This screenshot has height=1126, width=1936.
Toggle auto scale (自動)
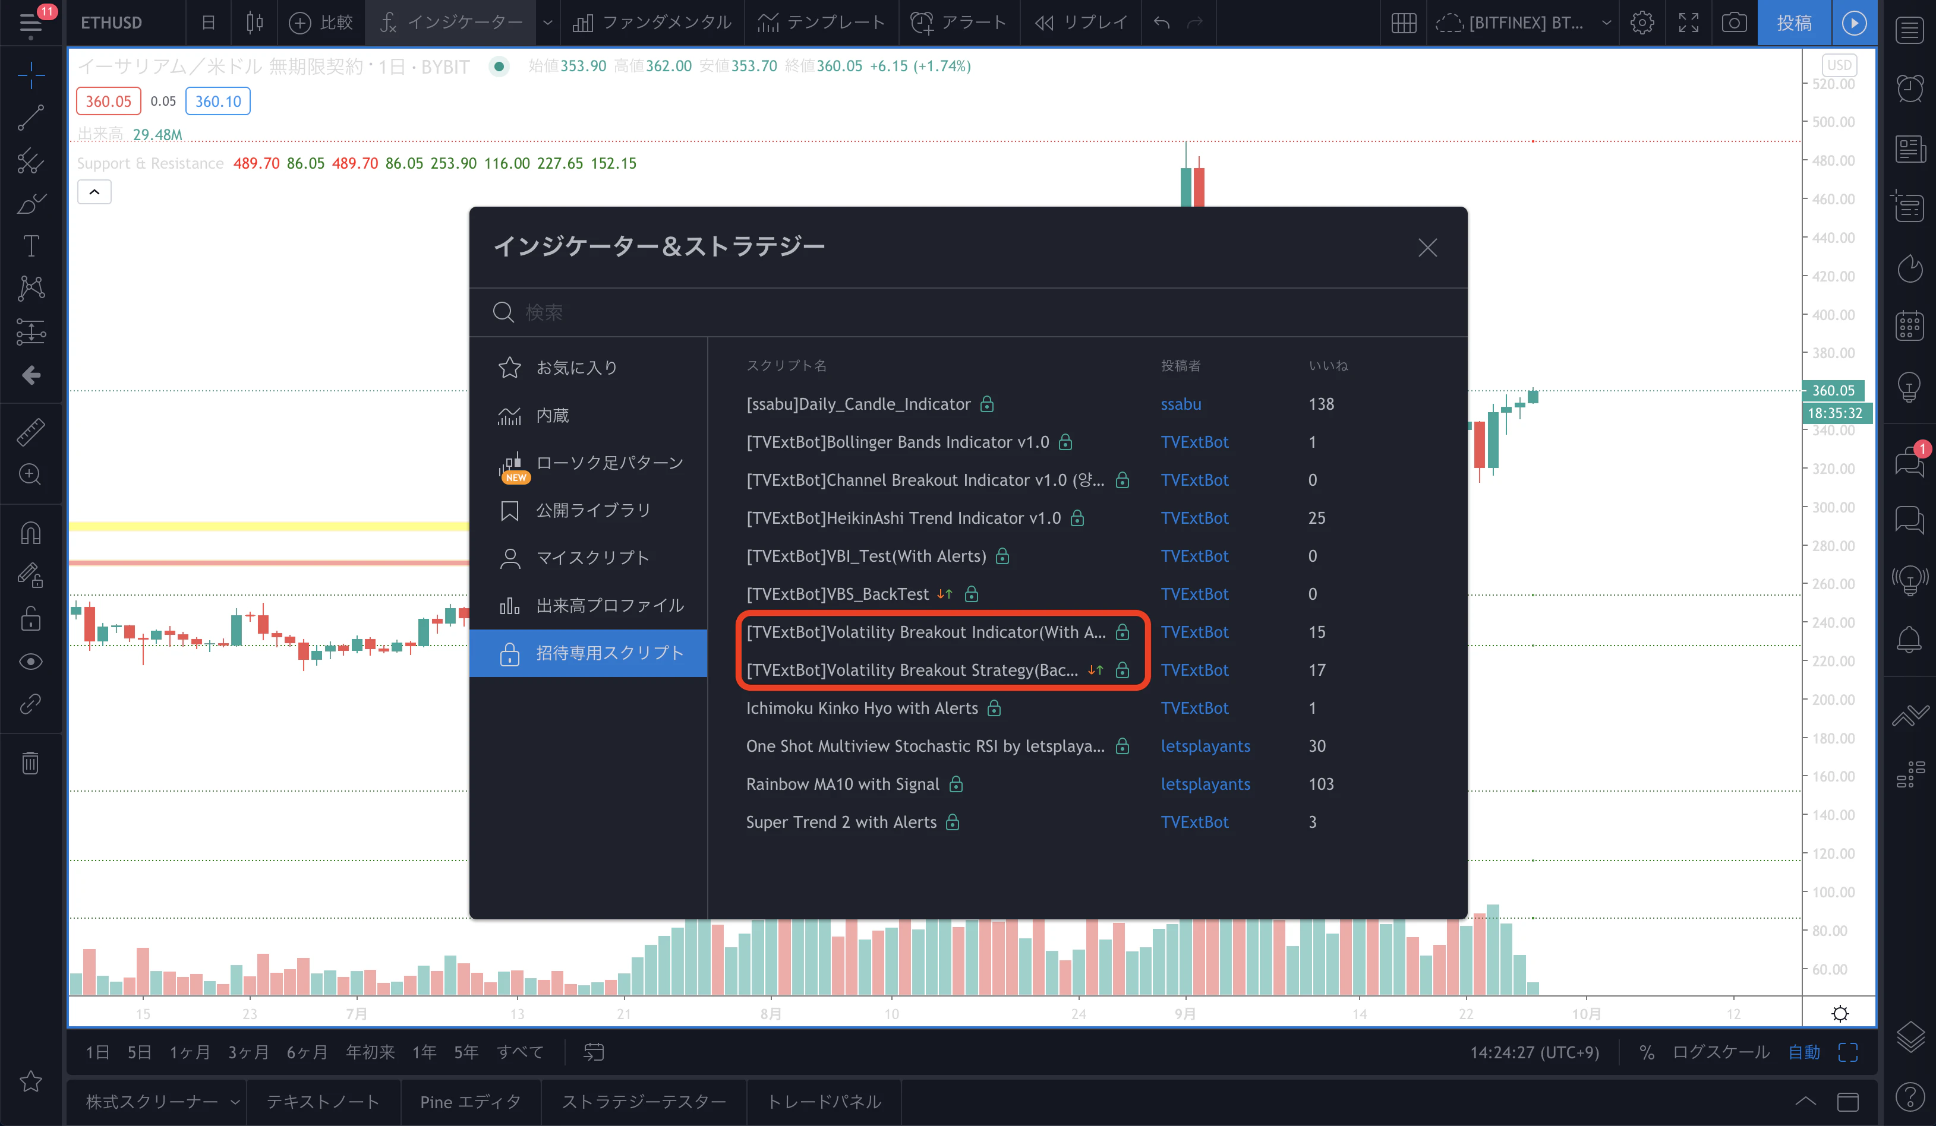click(x=1804, y=1052)
